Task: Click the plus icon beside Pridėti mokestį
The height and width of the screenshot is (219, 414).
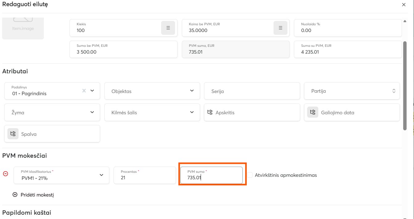Action: [15, 195]
